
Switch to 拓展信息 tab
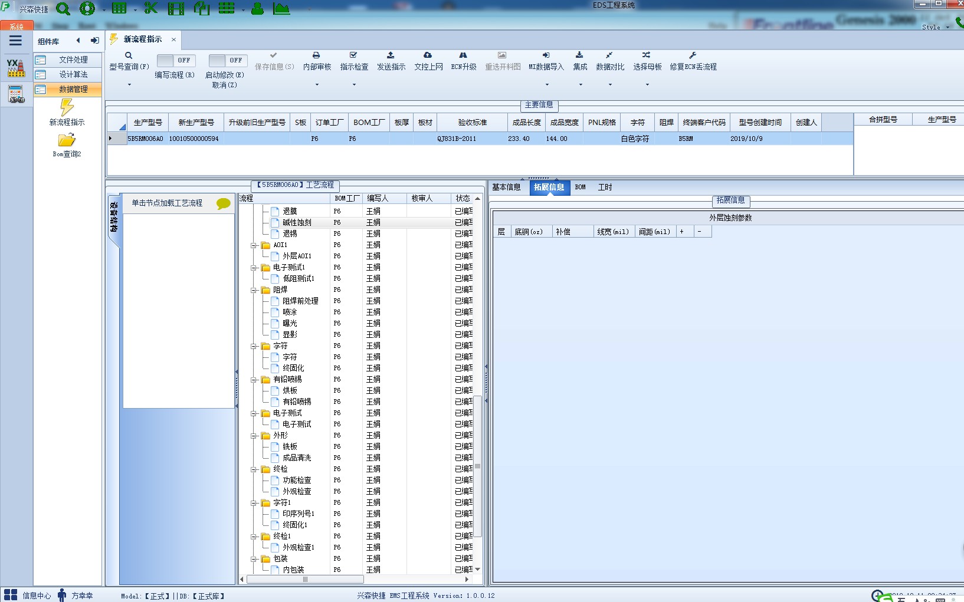click(x=549, y=187)
